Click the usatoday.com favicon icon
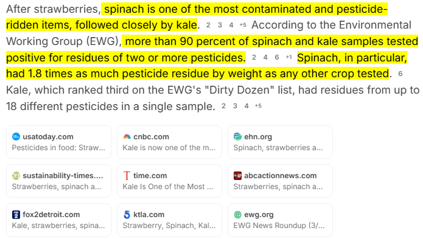423x239 pixels. point(16,137)
